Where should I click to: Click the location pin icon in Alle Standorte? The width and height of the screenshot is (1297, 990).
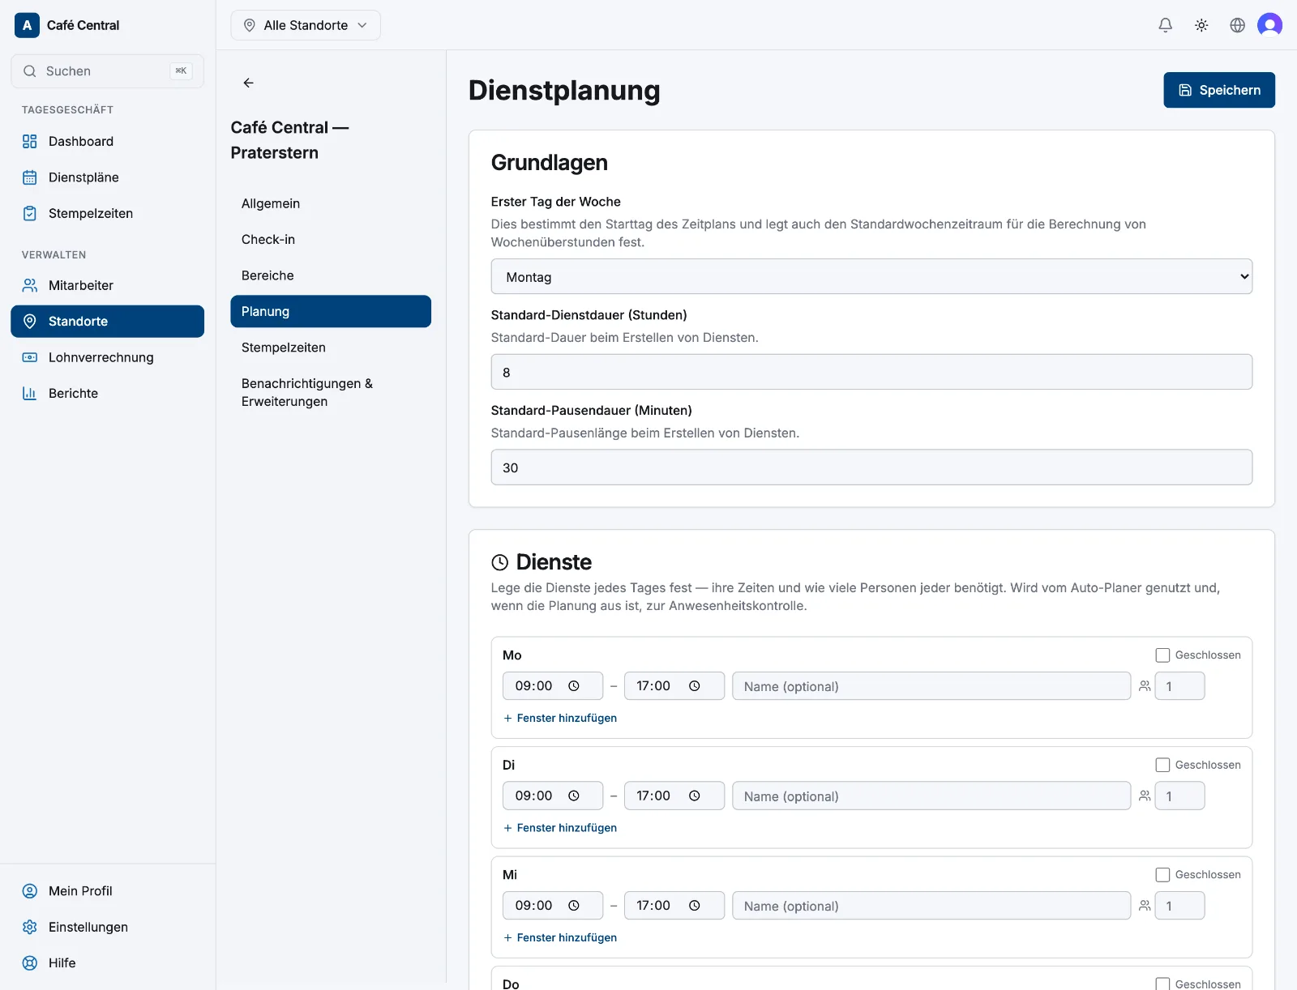coord(250,25)
